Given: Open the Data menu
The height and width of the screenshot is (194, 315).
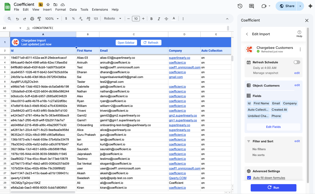Looking at the screenshot, I should pyautogui.click(x=73, y=9).
